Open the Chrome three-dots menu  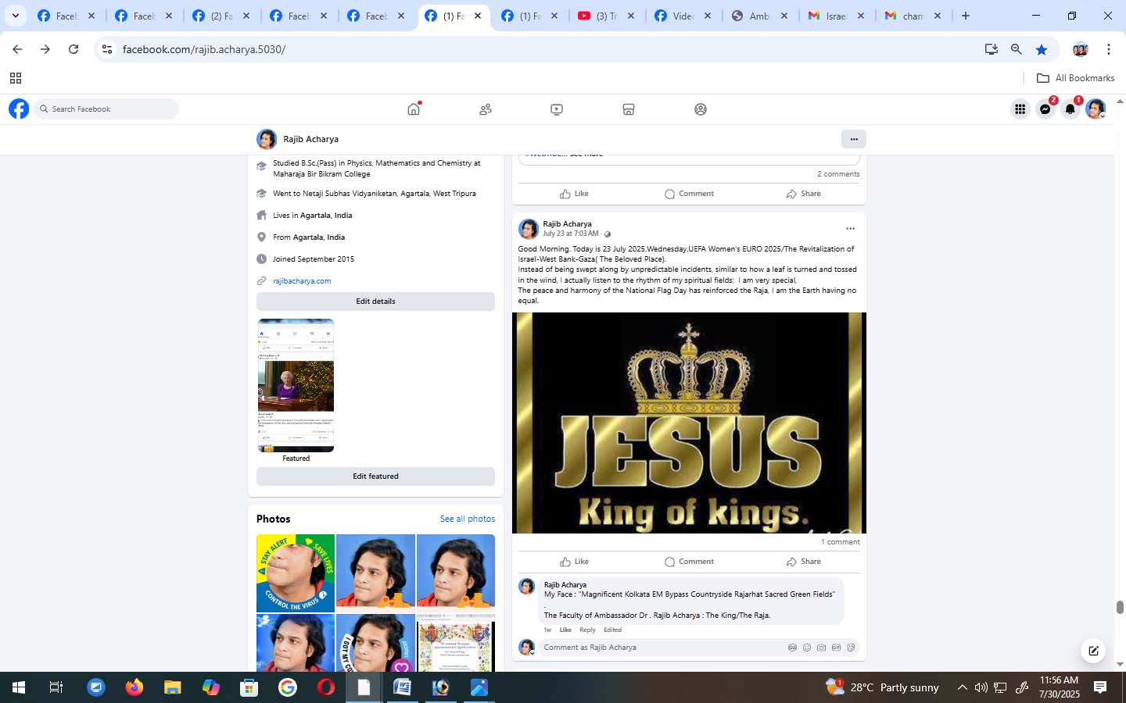(x=1109, y=49)
